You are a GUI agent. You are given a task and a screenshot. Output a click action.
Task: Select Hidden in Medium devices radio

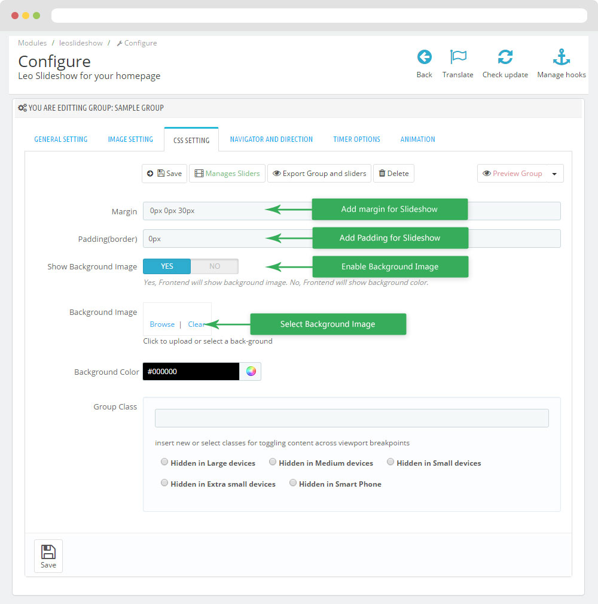pyautogui.click(x=273, y=462)
